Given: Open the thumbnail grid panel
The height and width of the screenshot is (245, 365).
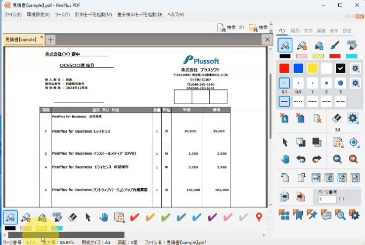Looking at the screenshot, I should (x=284, y=215).
